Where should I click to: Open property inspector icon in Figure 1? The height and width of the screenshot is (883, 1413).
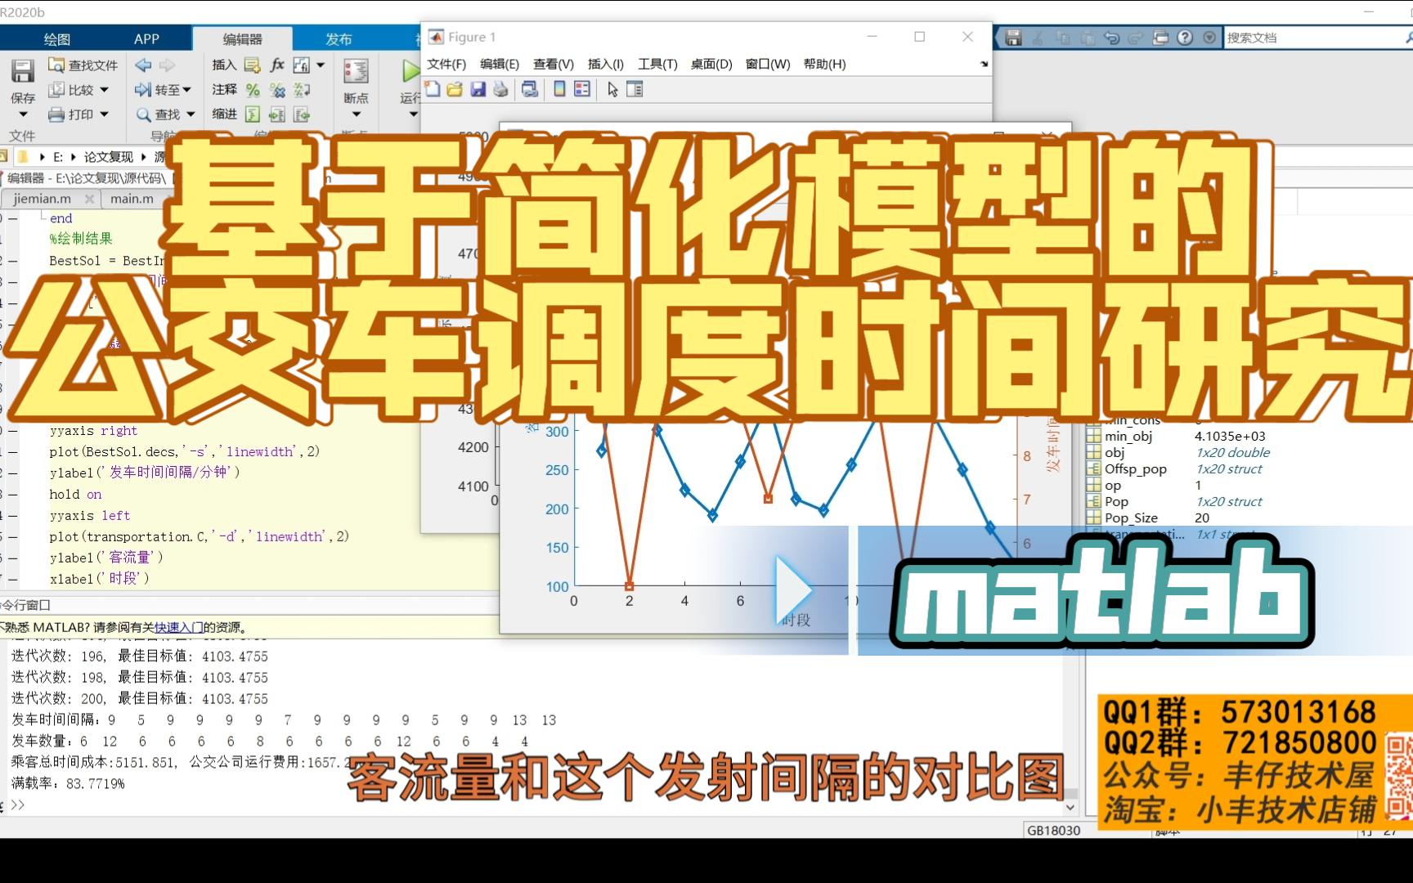click(x=635, y=89)
